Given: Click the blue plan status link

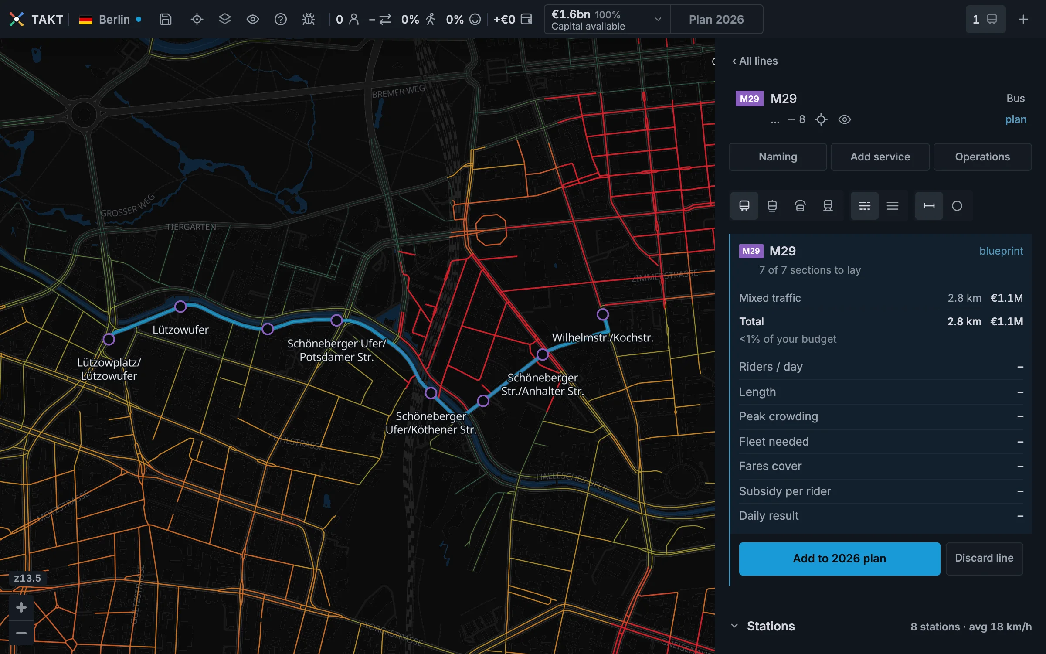Looking at the screenshot, I should point(1016,119).
